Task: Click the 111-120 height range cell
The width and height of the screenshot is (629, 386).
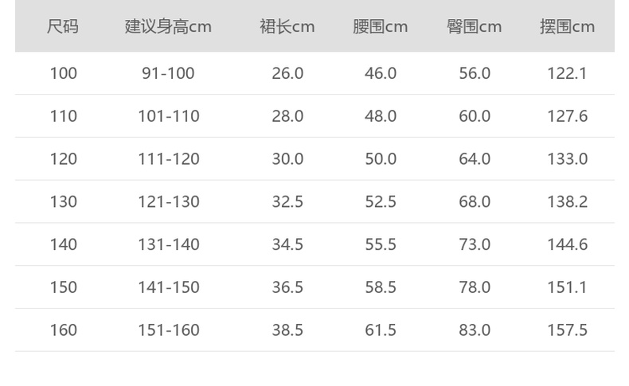Action: (168, 159)
